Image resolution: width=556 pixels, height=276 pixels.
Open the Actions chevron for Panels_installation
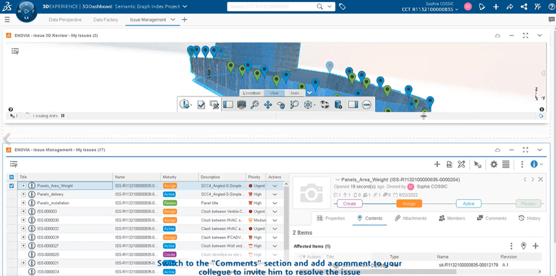click(274, 203)
